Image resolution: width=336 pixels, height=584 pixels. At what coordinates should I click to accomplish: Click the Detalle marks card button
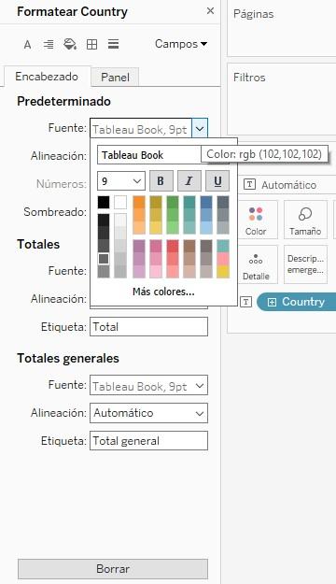coord(256,264)
